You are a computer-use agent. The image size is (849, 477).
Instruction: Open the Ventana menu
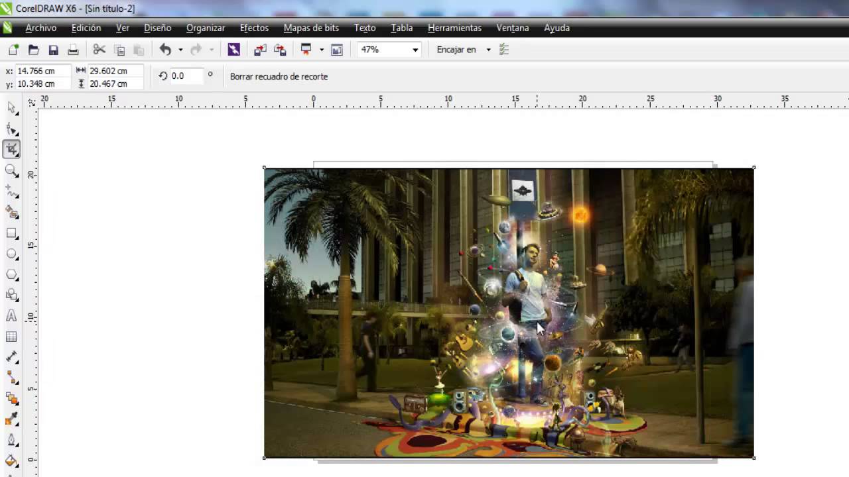click(513, 28)
